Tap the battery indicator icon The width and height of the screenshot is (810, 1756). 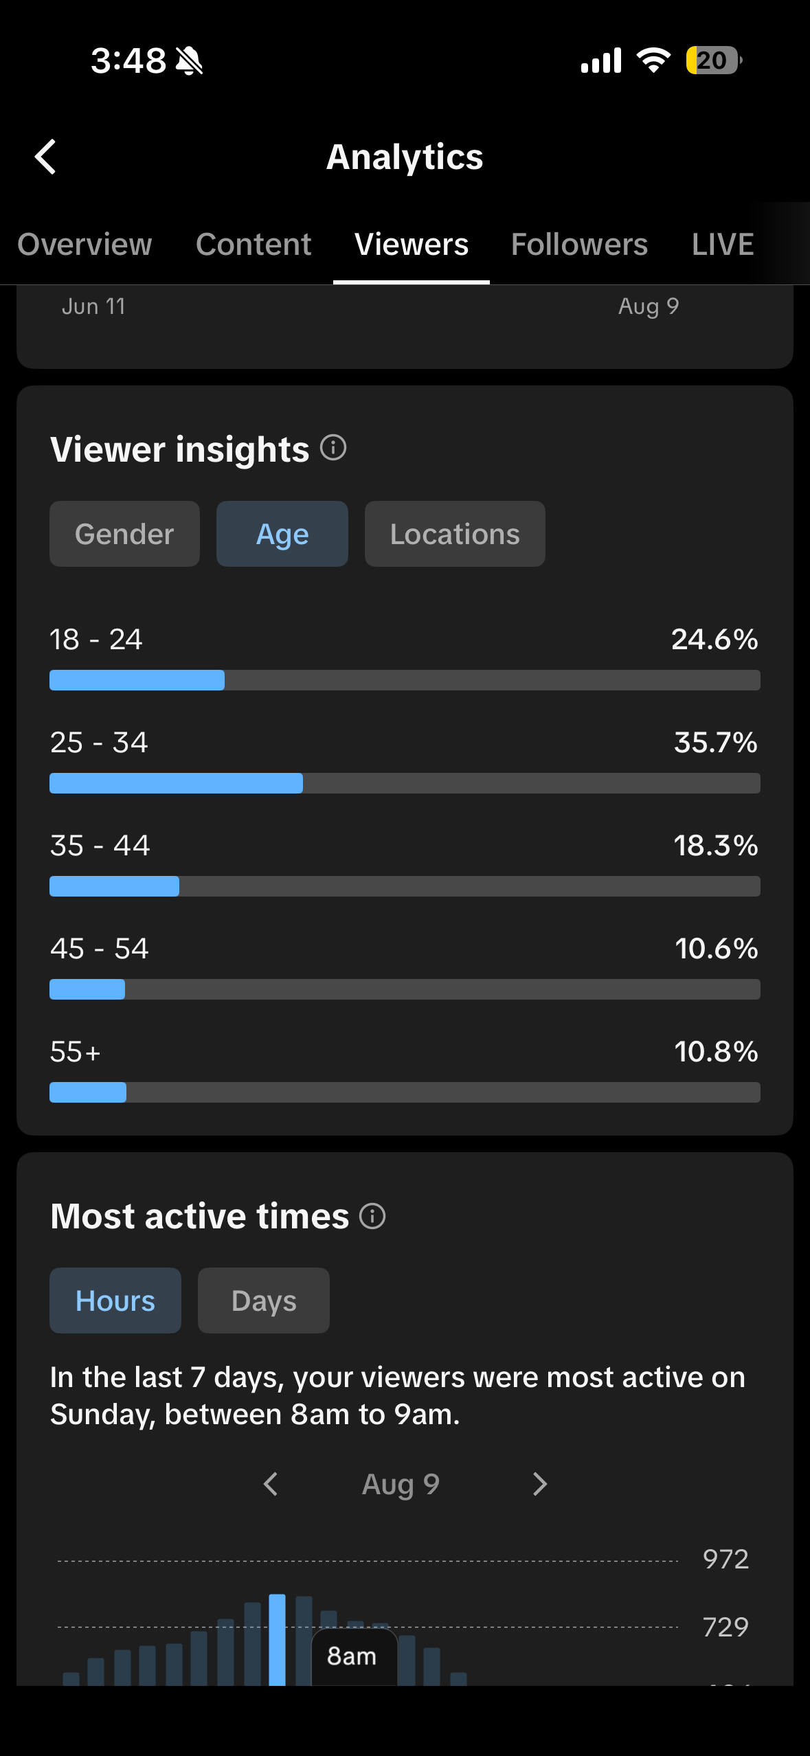pos(714,60)
